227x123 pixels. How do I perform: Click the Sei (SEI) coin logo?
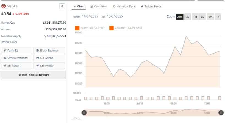coord(3,6)
